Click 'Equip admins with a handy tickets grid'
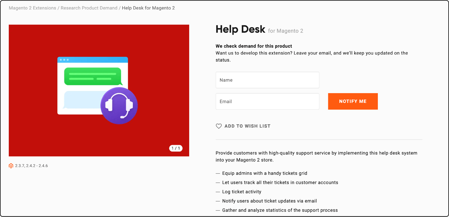The image size is (449, 217). [x=265, y=173]
